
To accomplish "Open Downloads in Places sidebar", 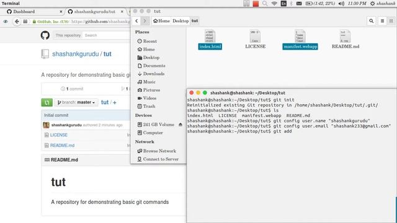I will coord(151,74).
